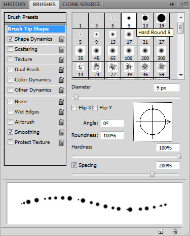This screenshot has height=236, width=190.
Task: Switch to the History tab
Action: point(15,5)
